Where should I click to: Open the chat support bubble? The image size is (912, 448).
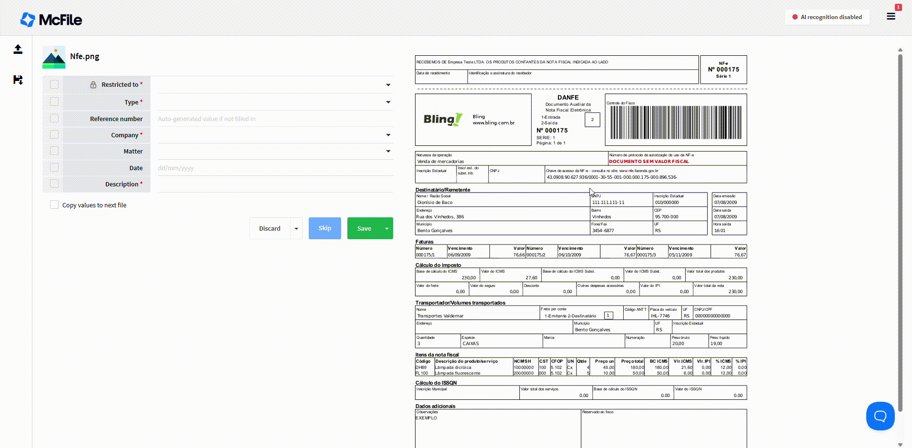(x=880, y=416)
